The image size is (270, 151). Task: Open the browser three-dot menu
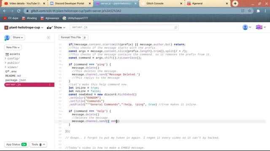(x=265, y=11)
